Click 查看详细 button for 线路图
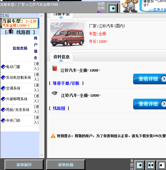Image resolution: width=166 pixels, height=170 pixels. [x=150, y=104]
